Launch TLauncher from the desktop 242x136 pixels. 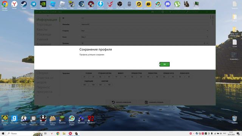pyautogui.click(x=62, y=119)
